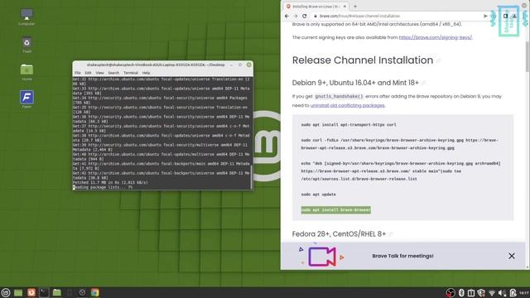Image resolution: width=530 pixels, height=298 pixels.
Task: Open the terminal File menu
Action: click(x=78, y=73)
